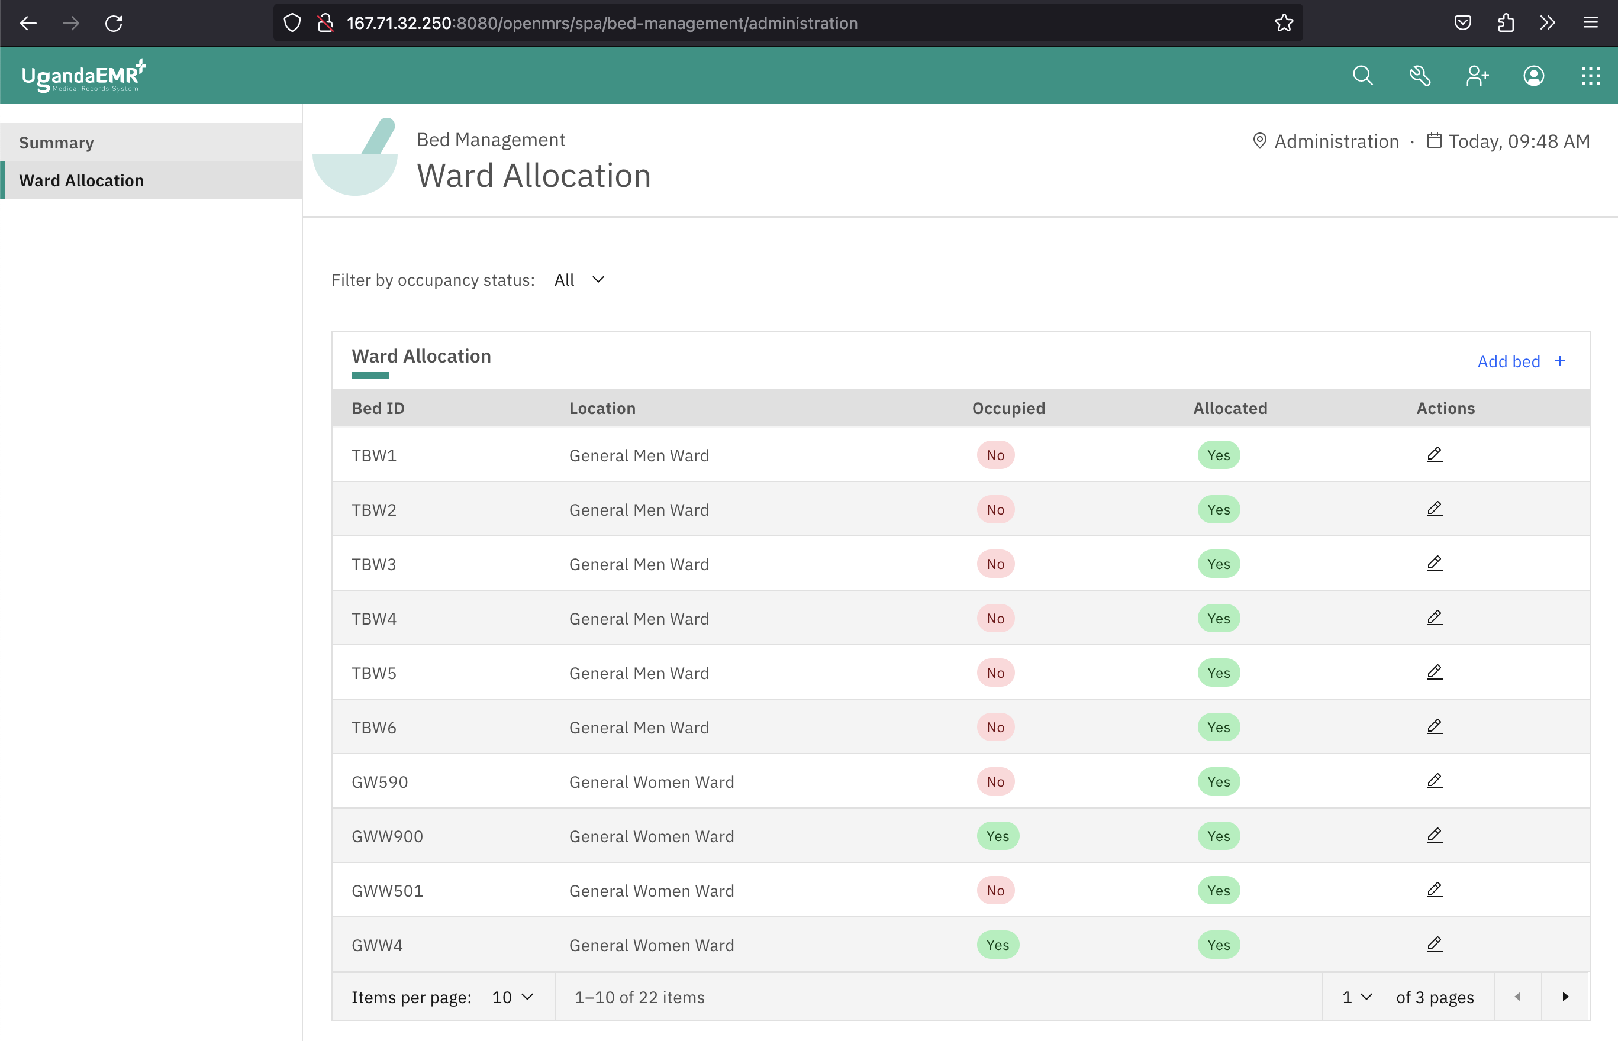
Task: Open the occupancy status filter dropdown
Action: click(x=579, y=280)
